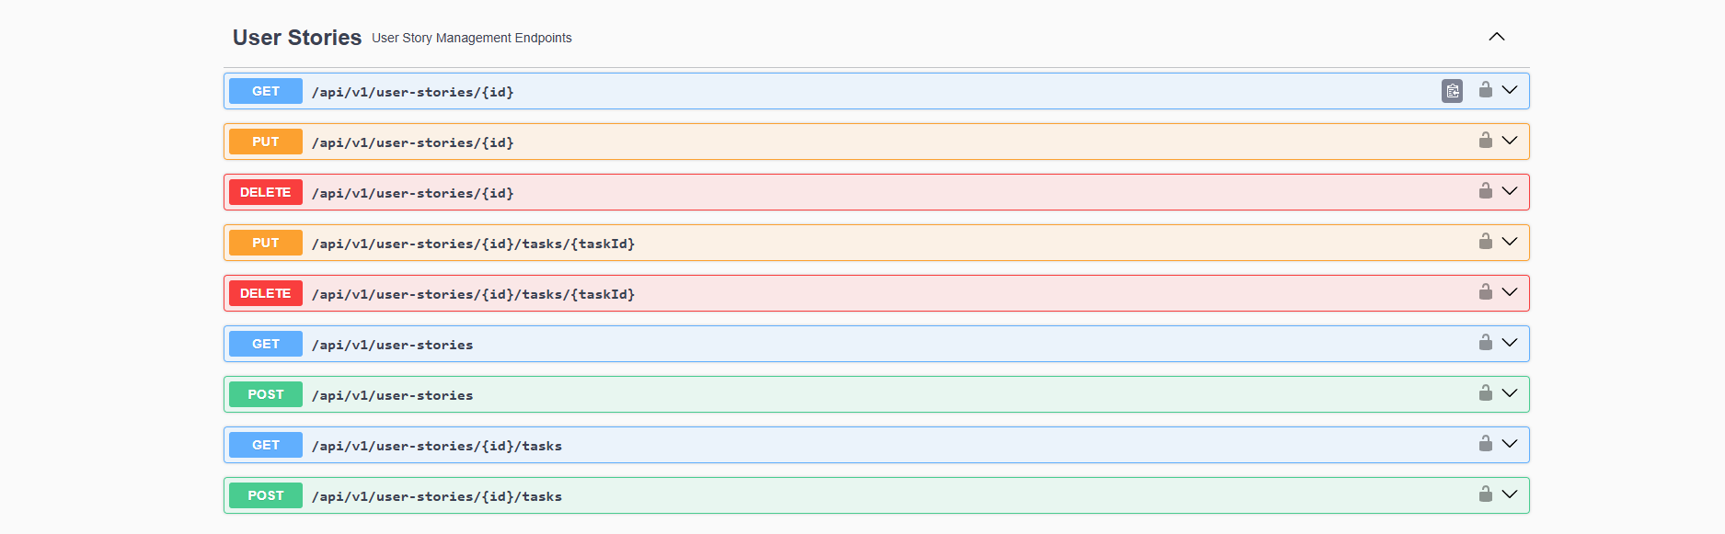Click path /api/v1/user-stories/{id} in GET row
Screen dimensions: 1725x534
point(413,92)
